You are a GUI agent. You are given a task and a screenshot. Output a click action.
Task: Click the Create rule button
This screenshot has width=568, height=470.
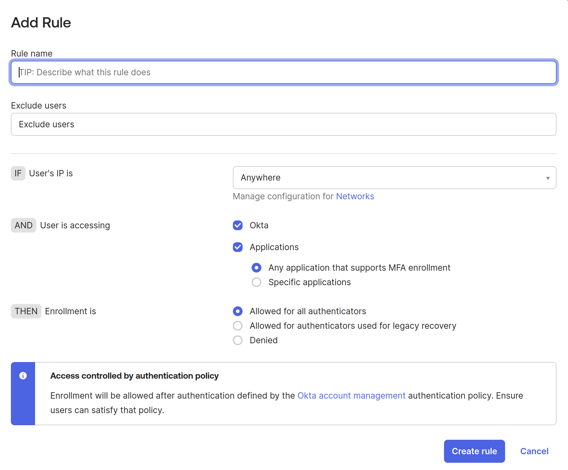(474, 451)
